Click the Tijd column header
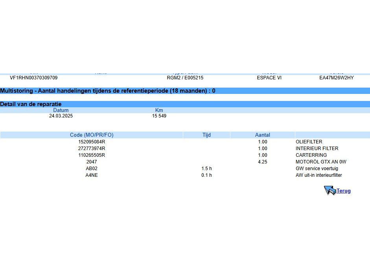Screen dimensions: 370x277 tap(206, 135)
